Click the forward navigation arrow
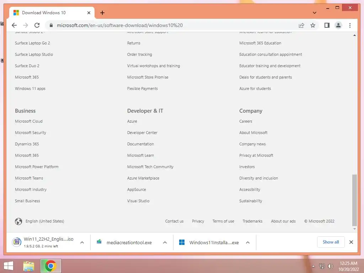This screenshot has height=273, width=364. tap(26, 25)
